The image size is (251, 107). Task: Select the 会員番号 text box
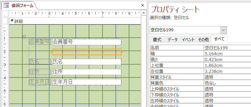click(x=87, y=42)
